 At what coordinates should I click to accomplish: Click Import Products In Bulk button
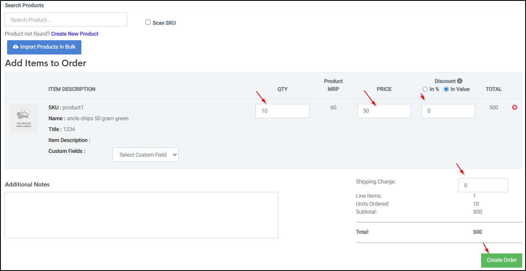click(44, 47)
